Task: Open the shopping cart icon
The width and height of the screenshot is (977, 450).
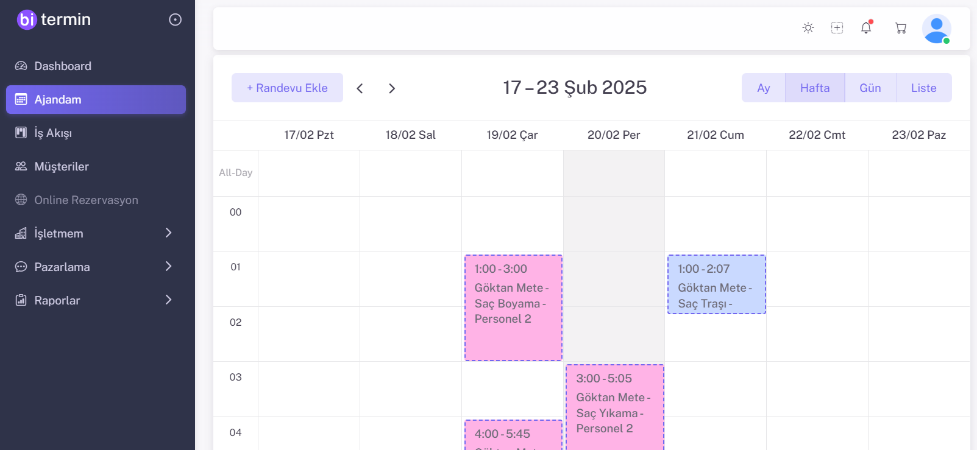Action: [x=901, y=28]
